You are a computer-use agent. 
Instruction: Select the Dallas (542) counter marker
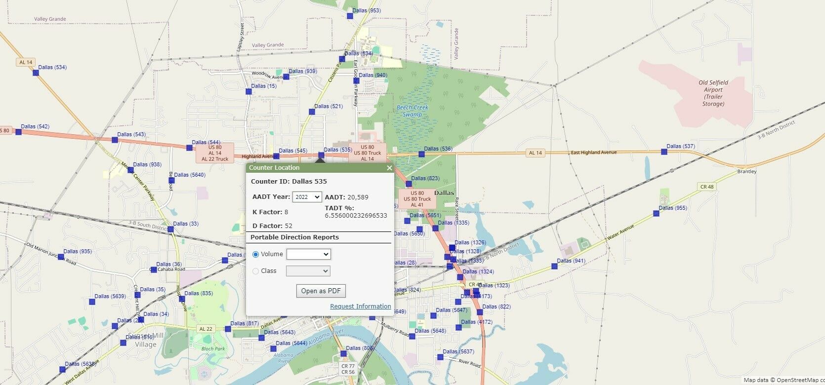coord(18,132)
